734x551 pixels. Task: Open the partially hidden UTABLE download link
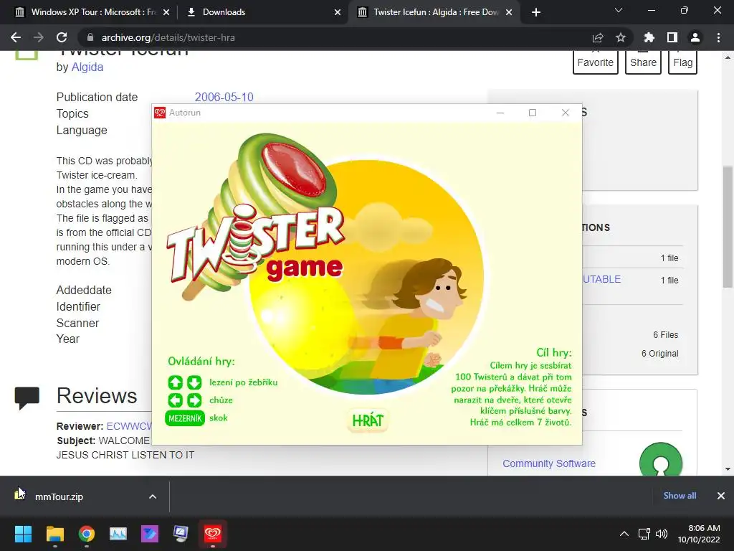tap(602, 279)
